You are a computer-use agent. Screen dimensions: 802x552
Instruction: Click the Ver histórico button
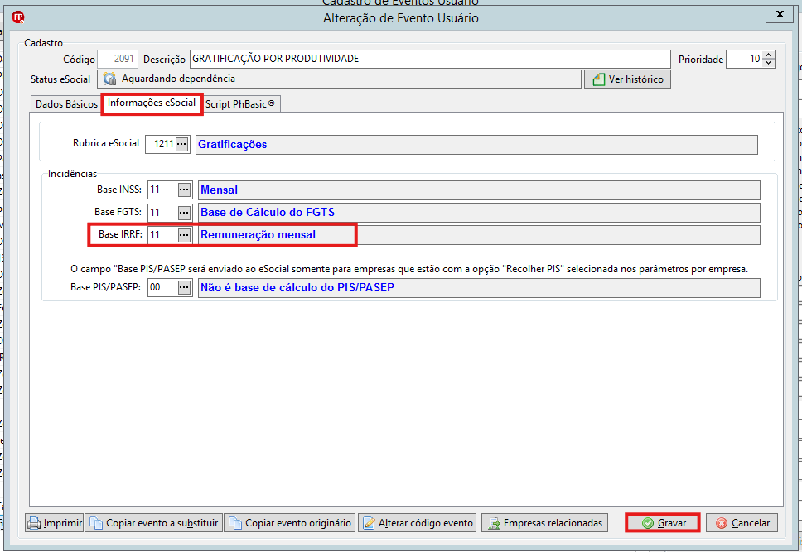[x=627, y=79]
